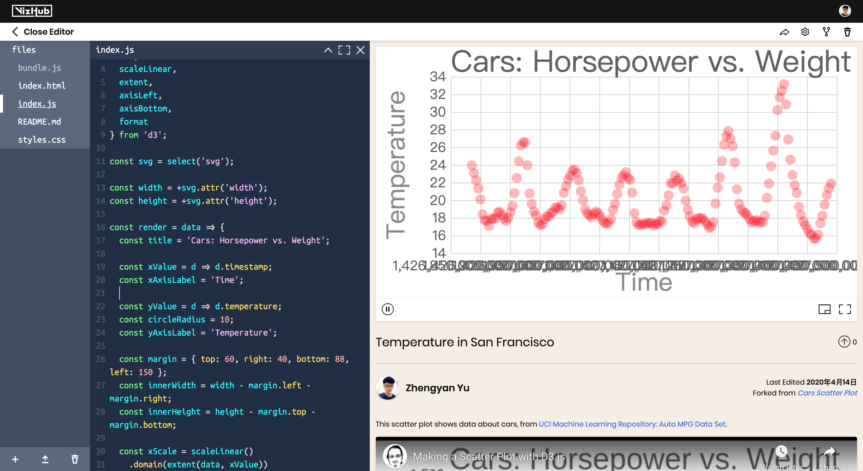Open Zhengyan Yu author profile
The height and width of the screenshot is (471, 863).
pyautogui.click(x=437, y=388)
